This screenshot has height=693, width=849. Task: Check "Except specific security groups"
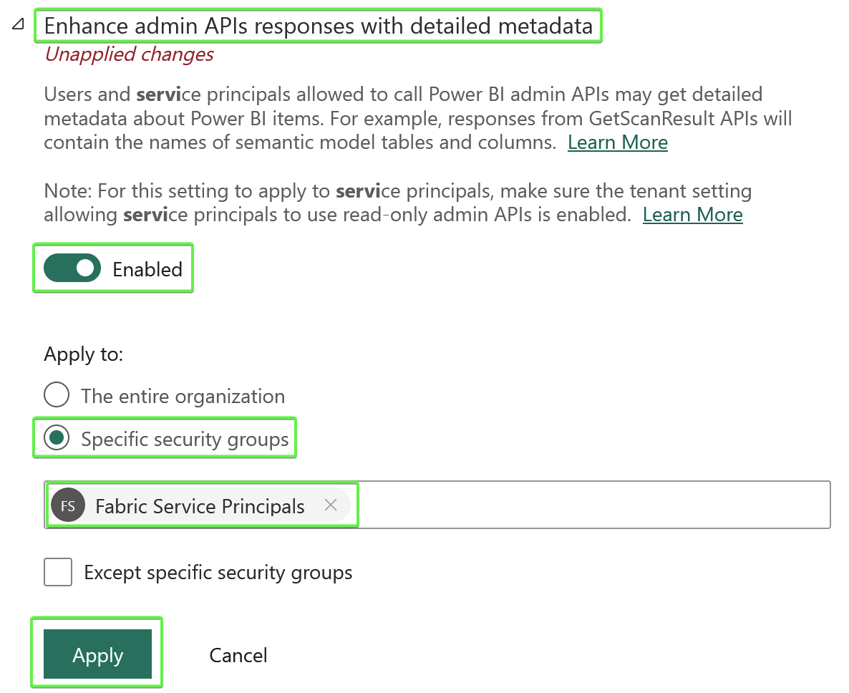pos(58,572)
